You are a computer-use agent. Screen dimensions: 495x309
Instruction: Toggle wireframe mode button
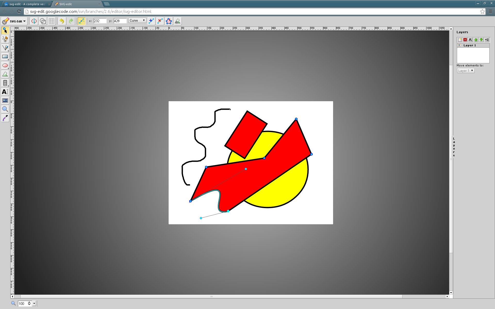tap(43, 21)
